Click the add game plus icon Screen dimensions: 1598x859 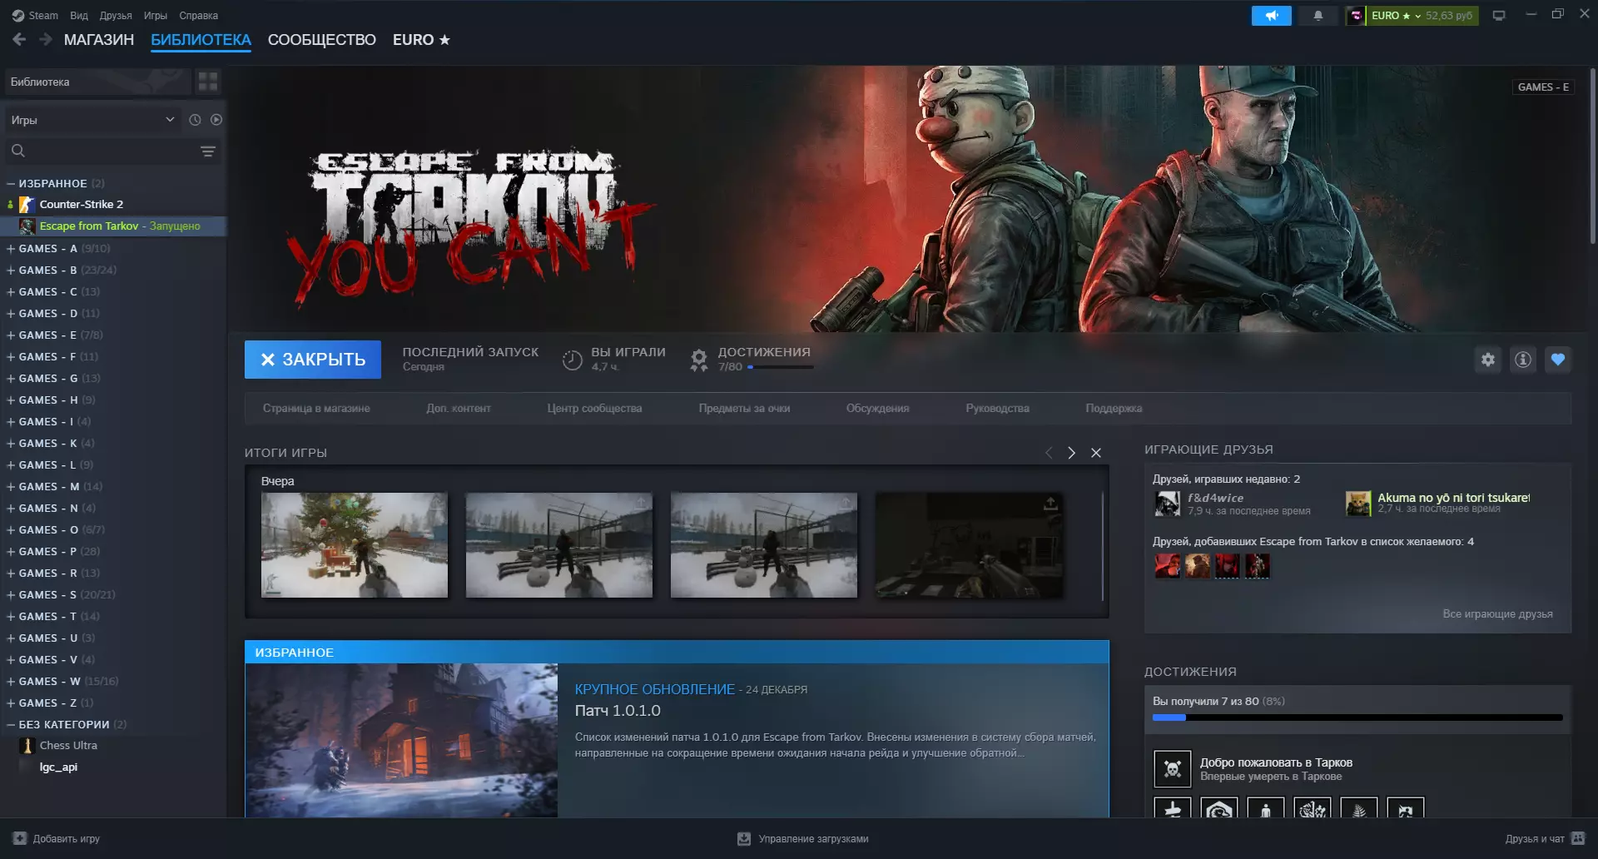(20, 838)
